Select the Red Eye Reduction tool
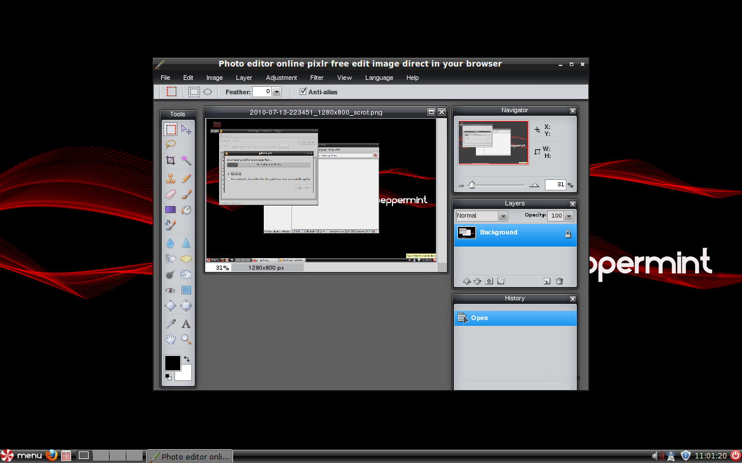 pyautogui.click(x=170, y=290)
